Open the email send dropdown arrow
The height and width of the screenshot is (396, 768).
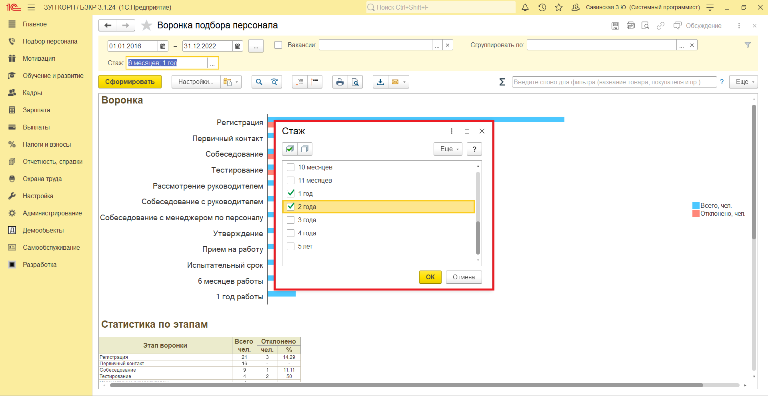pos(404,82)
